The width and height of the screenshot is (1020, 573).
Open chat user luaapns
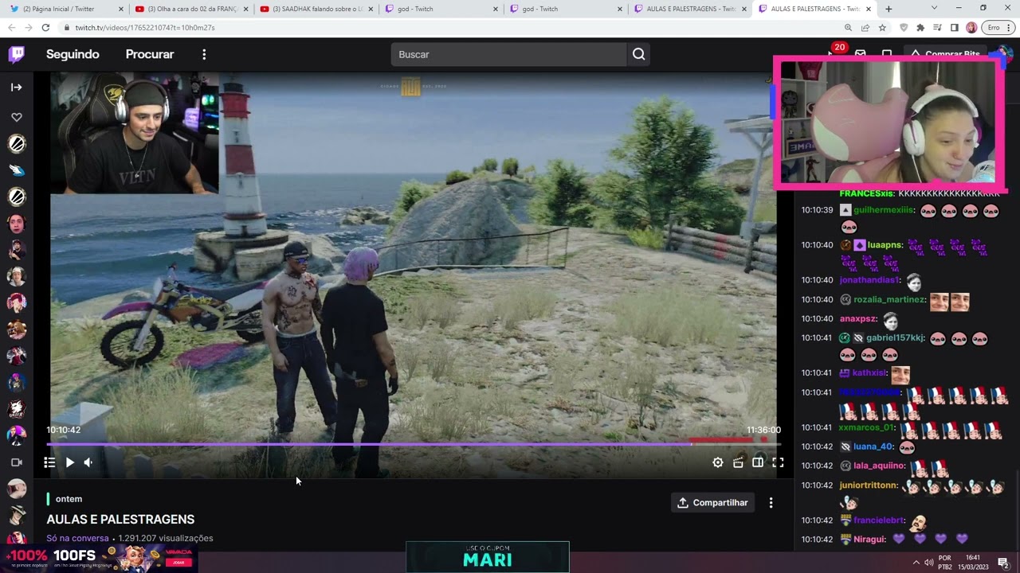pos(885,245)
